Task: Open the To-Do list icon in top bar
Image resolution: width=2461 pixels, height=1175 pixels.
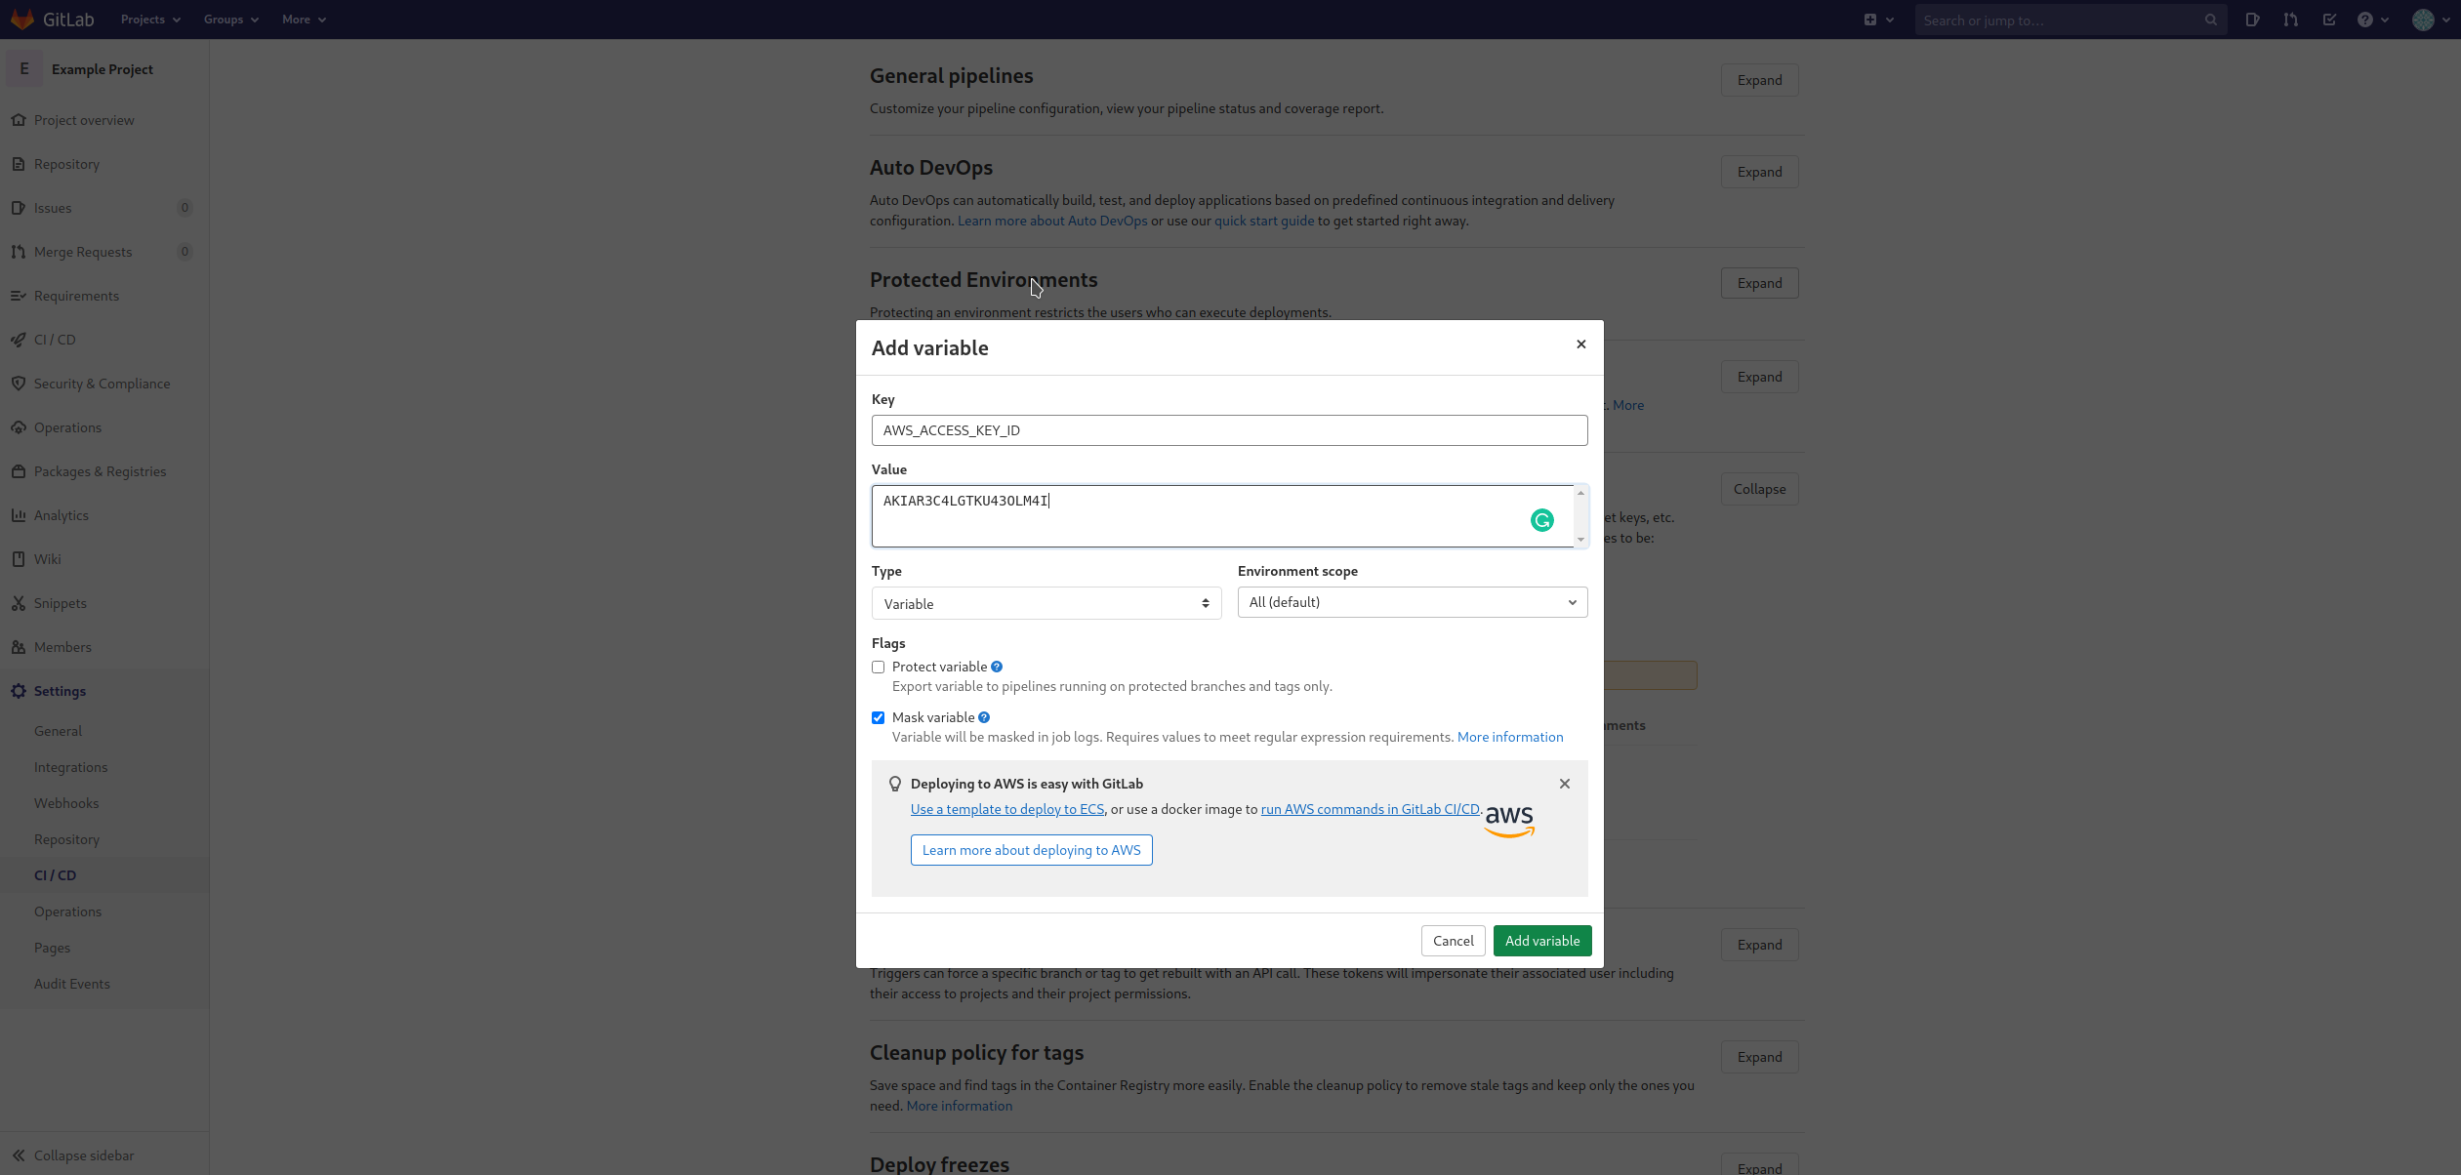Action: coord(2329,20)
